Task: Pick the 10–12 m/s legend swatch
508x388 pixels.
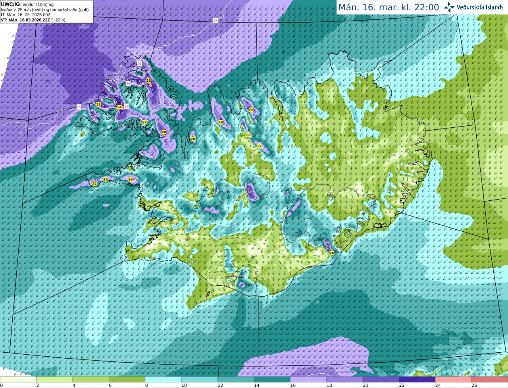Action: click(x=200, y=380)
